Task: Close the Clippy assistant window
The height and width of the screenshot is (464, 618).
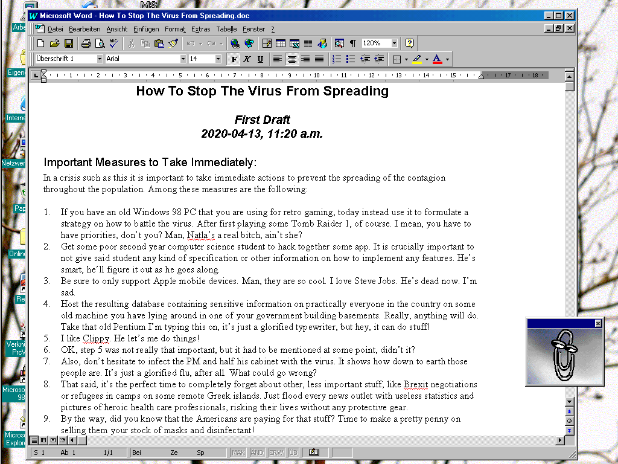Action: coord(598,324)
